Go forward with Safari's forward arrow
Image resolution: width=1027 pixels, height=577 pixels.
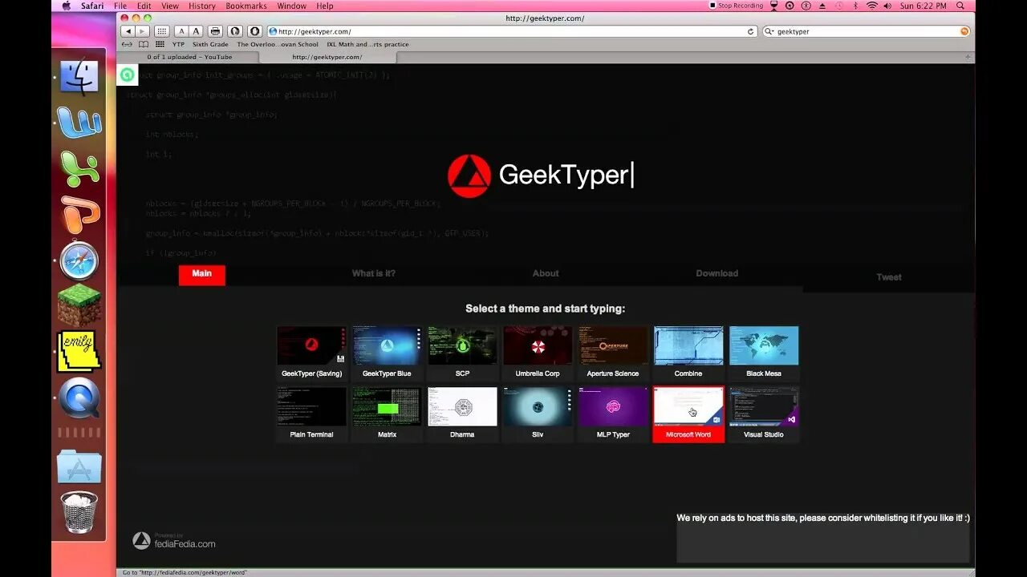pos(142,31)
